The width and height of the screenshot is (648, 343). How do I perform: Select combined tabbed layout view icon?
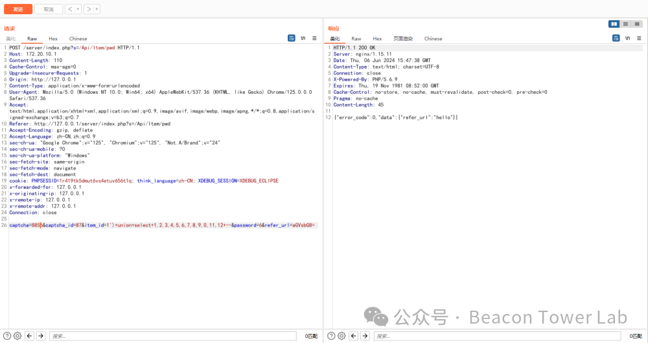637,24
